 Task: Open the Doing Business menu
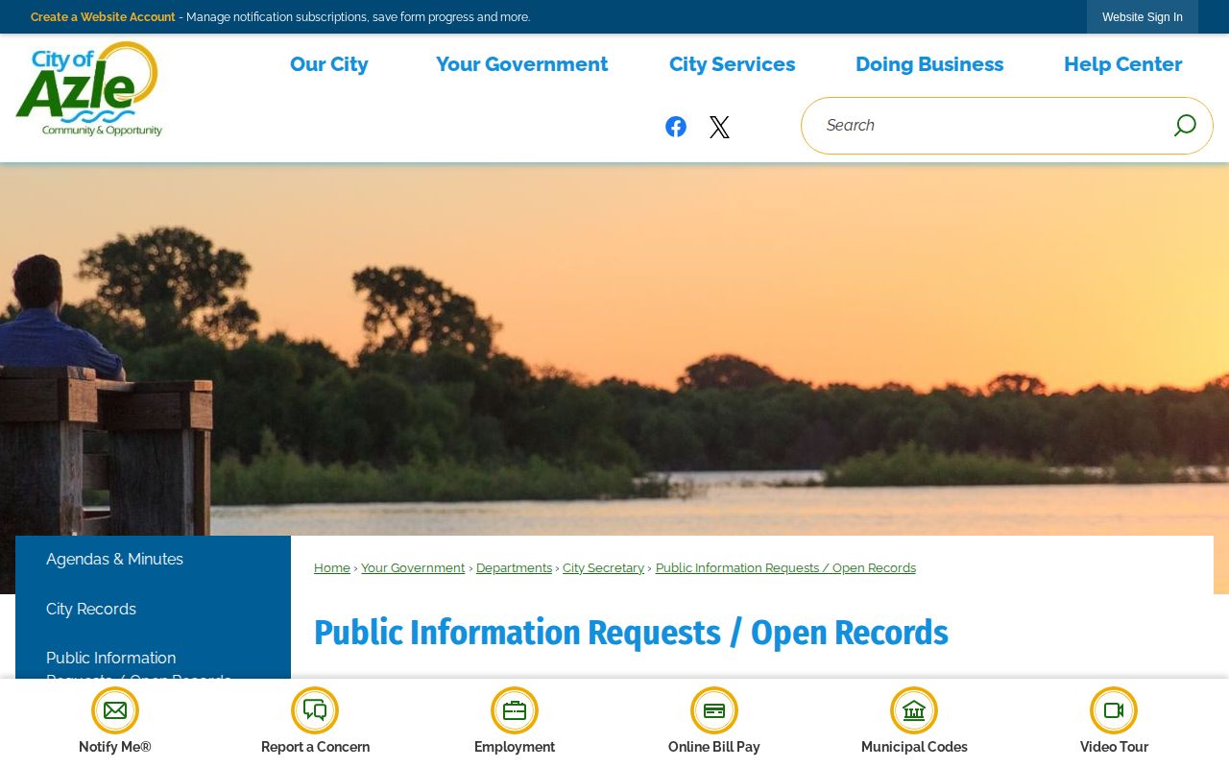[x=929, y=64]
